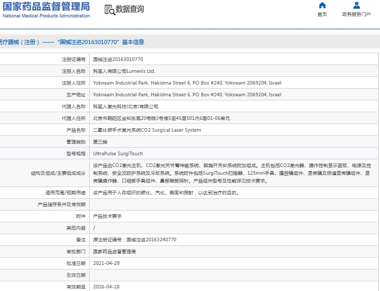Click the 批准日期 row label
This screenshot has width=380, height=291.
[76, 263]
